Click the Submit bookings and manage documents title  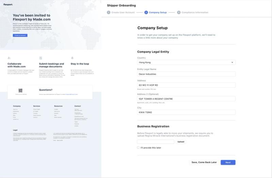coord(52,65)
